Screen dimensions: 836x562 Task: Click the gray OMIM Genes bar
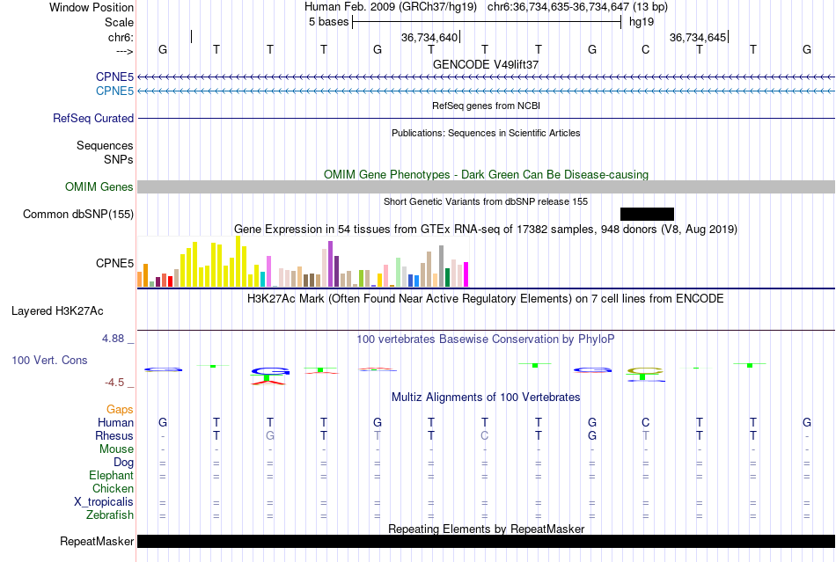[486, 187]
